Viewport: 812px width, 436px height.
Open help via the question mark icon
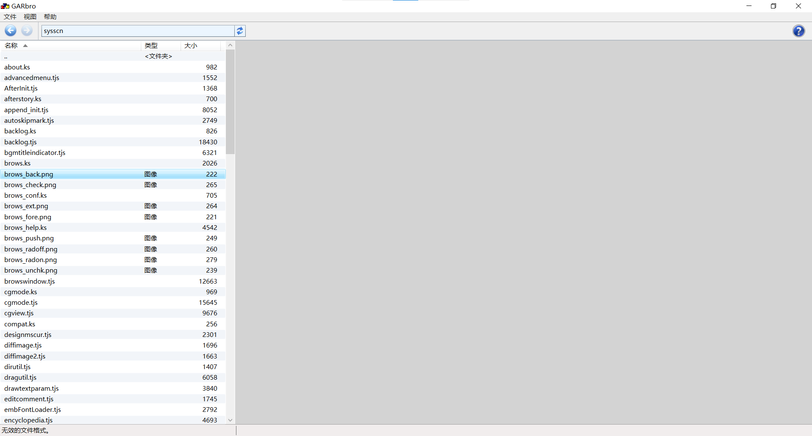tap(799, 30)
